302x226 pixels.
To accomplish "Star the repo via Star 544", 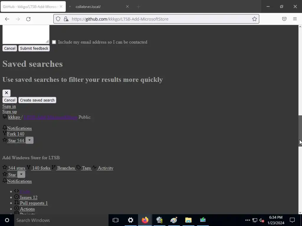I will 16,141.
